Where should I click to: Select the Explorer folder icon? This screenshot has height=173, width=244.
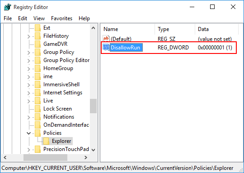tap(46, 141)
